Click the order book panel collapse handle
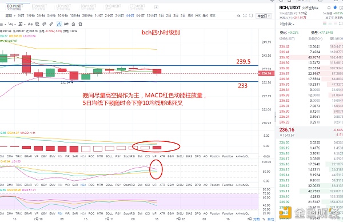The height and width of the screenshot is (222, 343). (x=275, y=117)
